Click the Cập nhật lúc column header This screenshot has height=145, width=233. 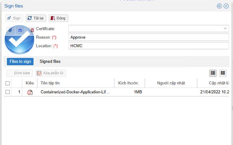[x=213, y=83]
